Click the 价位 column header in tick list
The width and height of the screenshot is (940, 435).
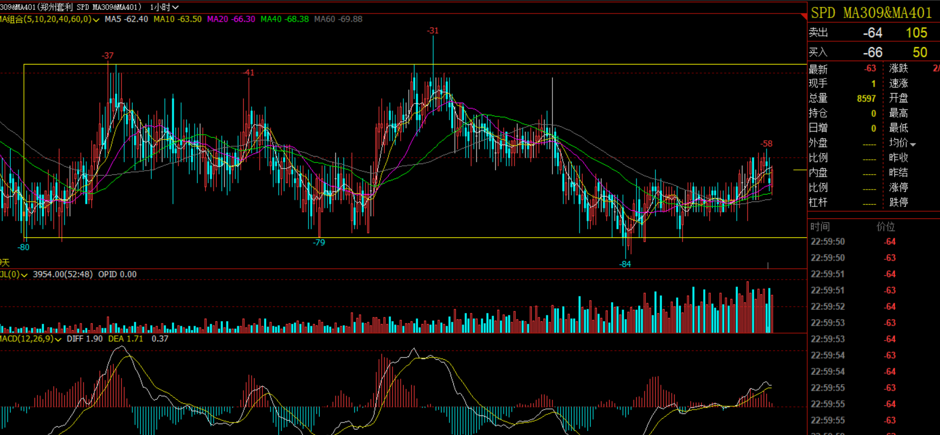tap(886, 226)
